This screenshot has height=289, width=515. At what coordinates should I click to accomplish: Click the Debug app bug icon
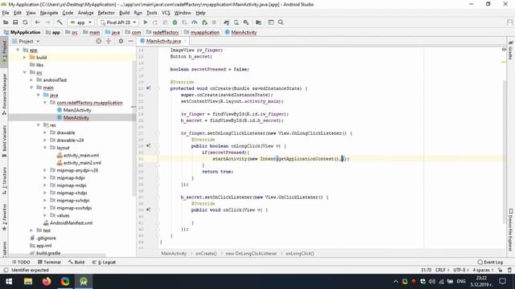coord(175,22)
